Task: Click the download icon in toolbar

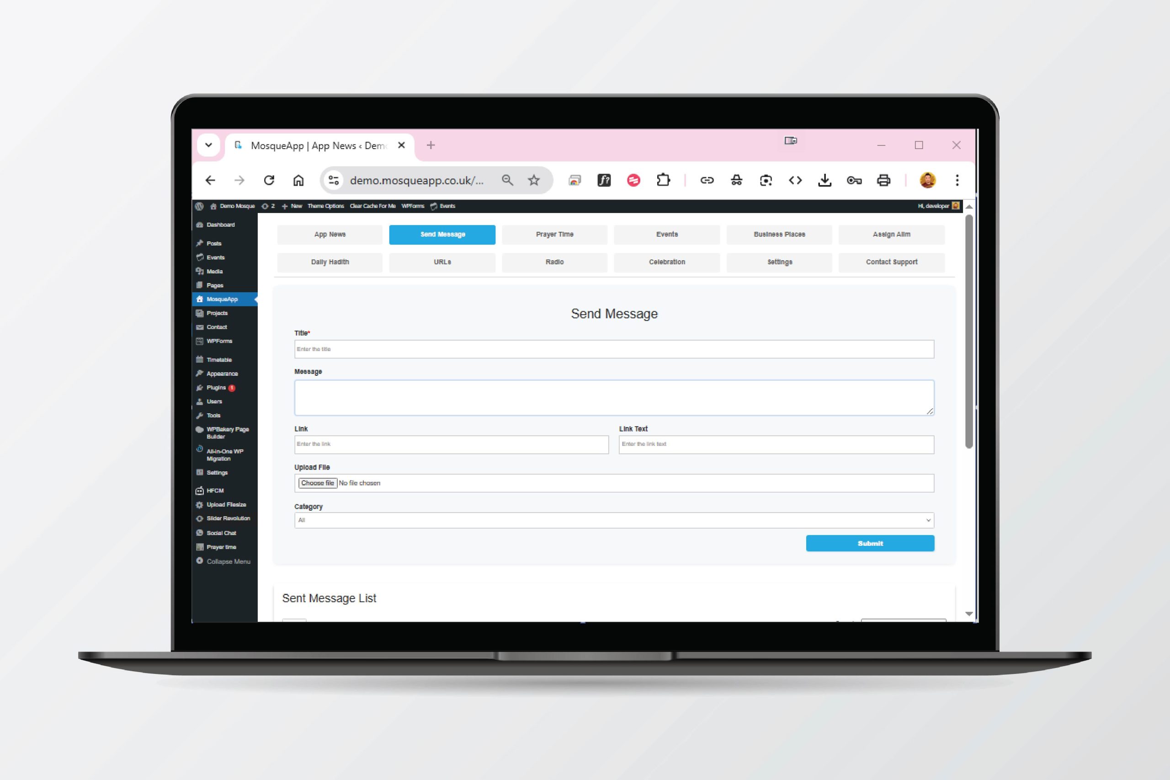Action: click(824, 180)
